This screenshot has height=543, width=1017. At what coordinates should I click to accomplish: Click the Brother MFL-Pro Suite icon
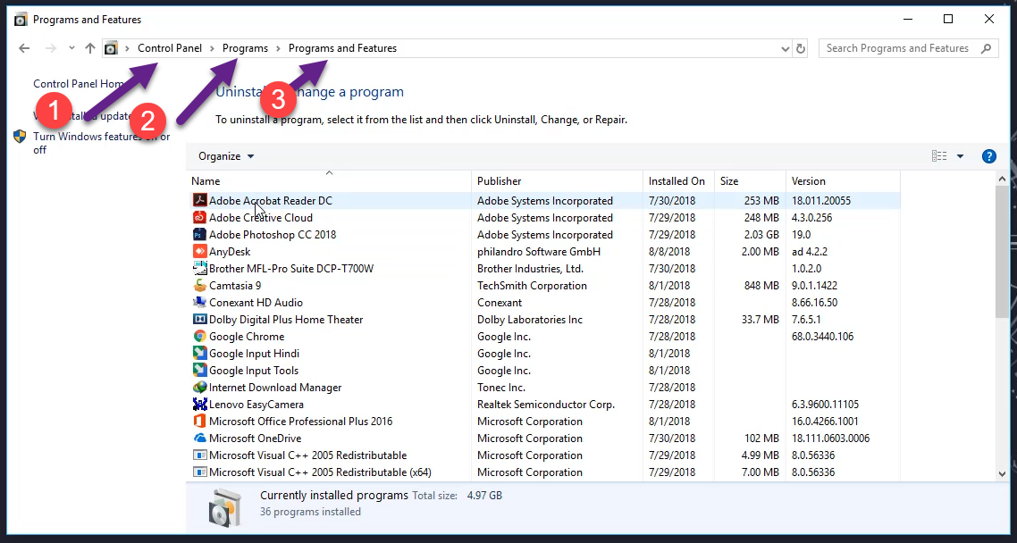[x=200, y=268]
